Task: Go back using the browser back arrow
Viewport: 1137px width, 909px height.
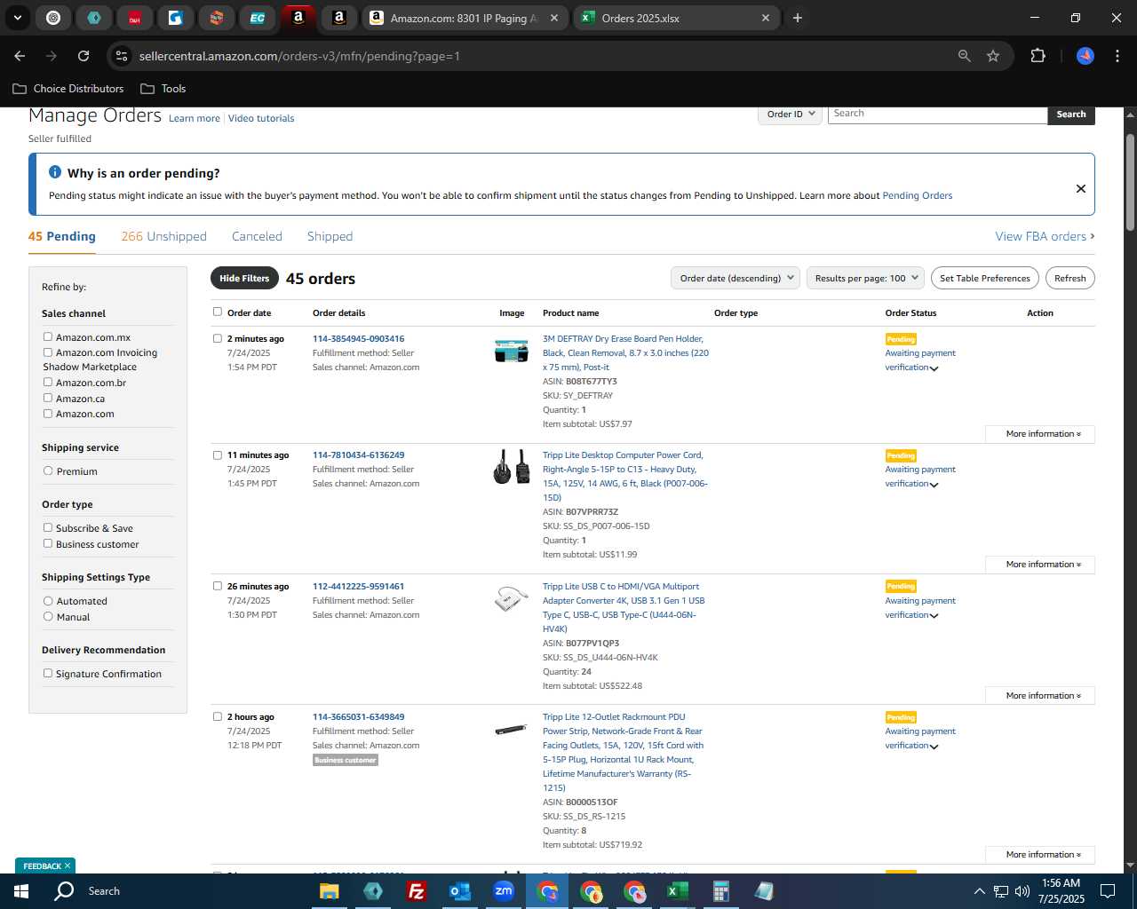Action: 20,56
